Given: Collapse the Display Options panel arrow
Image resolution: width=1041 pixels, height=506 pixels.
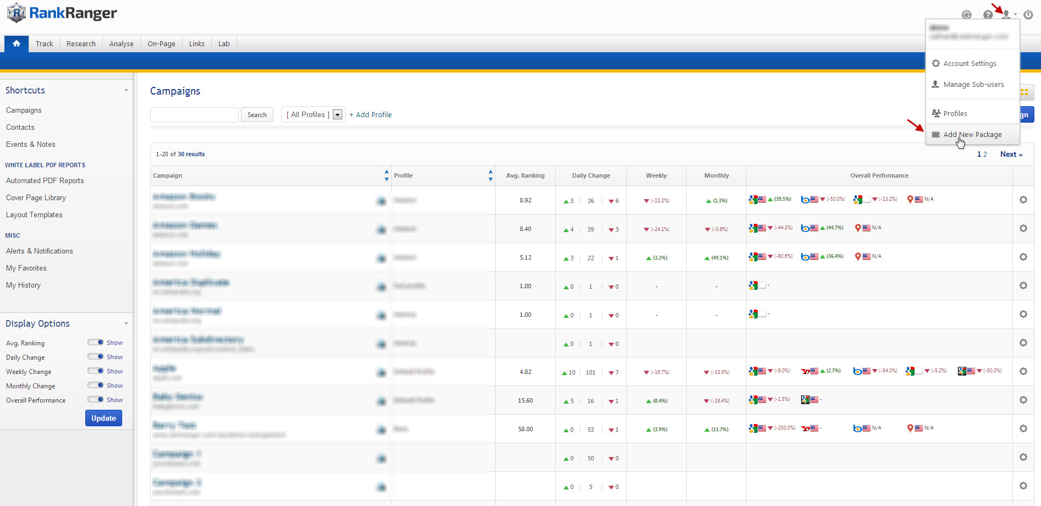Looking at the screenshot, I should pos(126,323).
